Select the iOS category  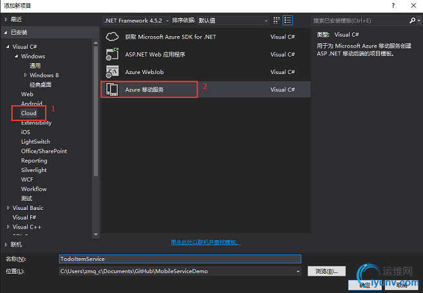26,132
